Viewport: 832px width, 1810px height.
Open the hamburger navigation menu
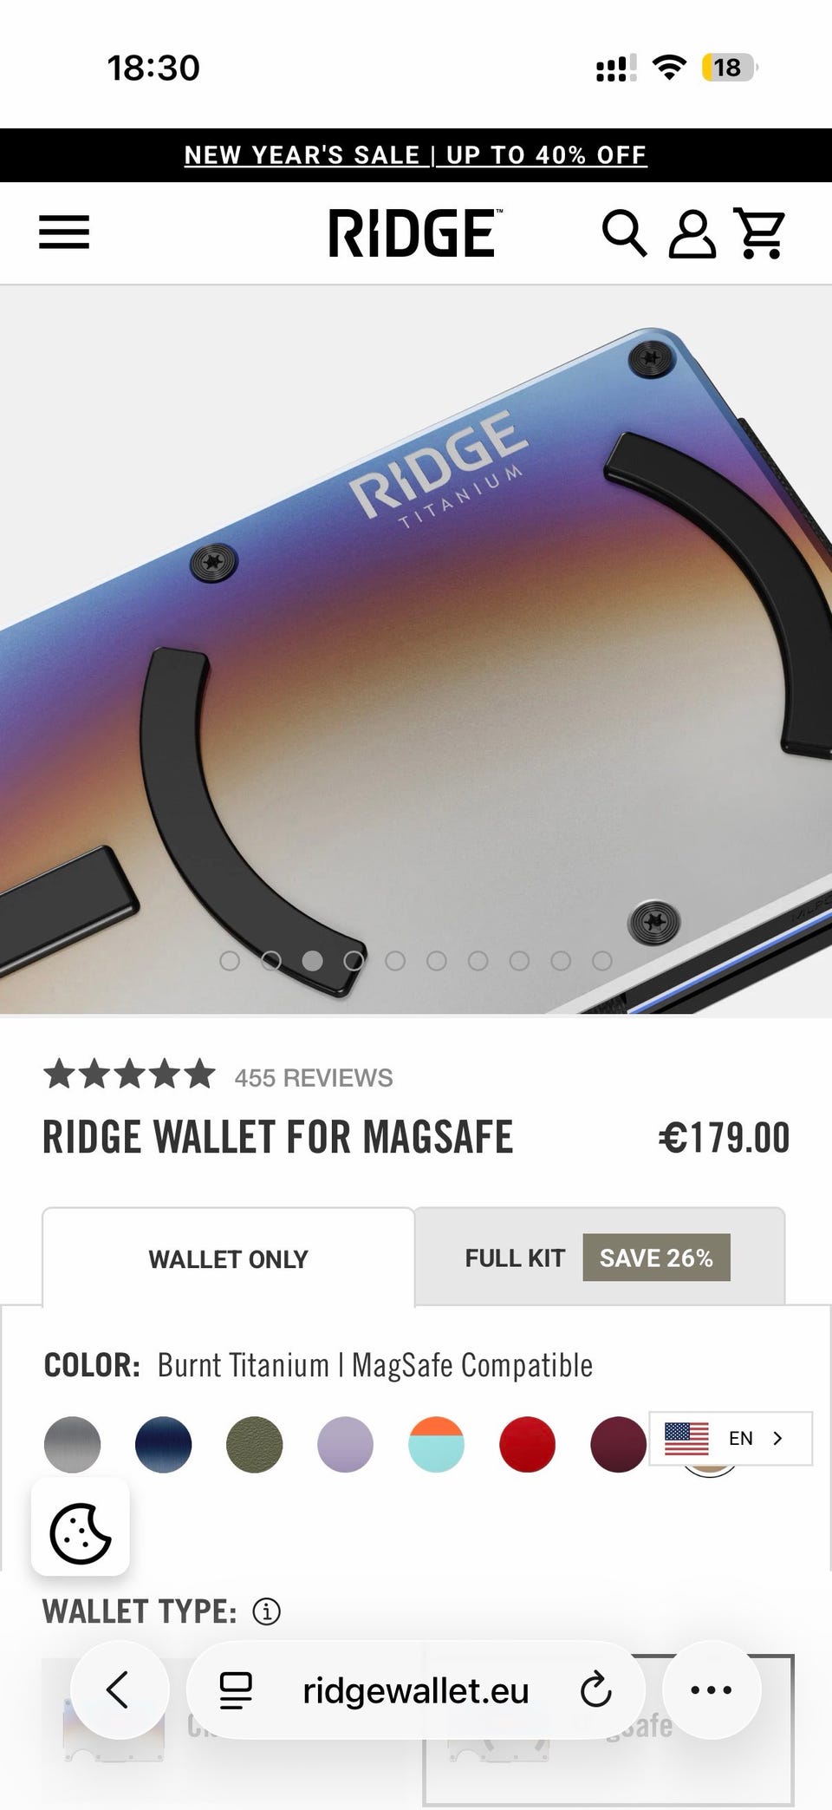[64, 232]
